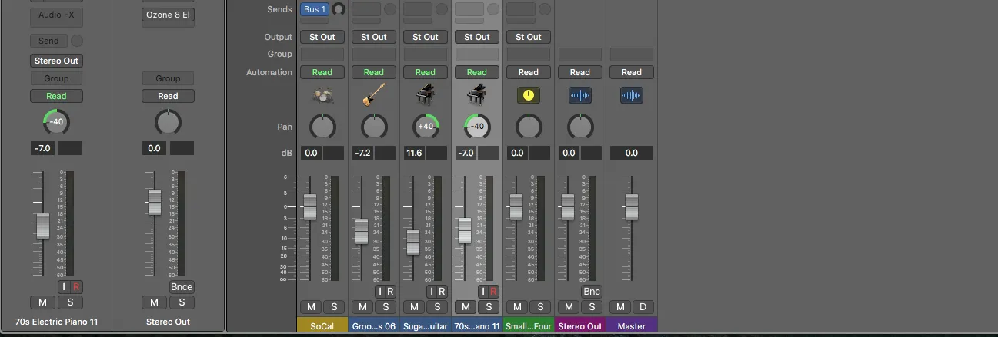
Task: Open the Ozone 8 El plug-in slot
Action: pyautogui.click(x=168, y=15)
